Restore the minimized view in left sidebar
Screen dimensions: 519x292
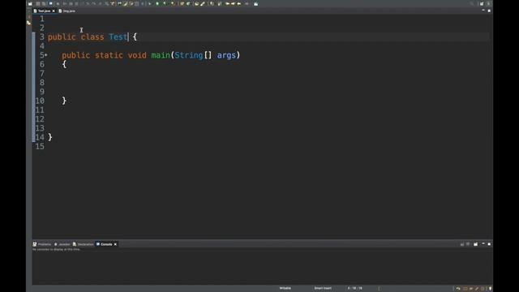click(x=29, y=23)
